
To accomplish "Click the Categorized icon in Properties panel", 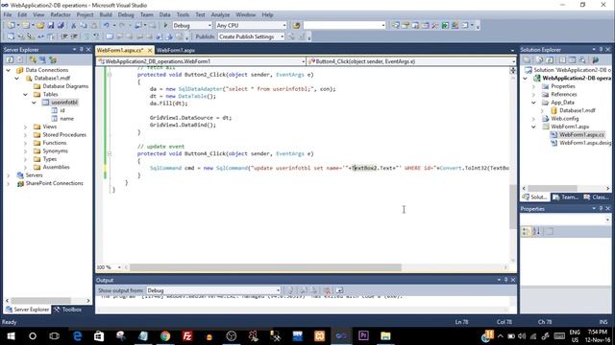I will coord(527,232).
